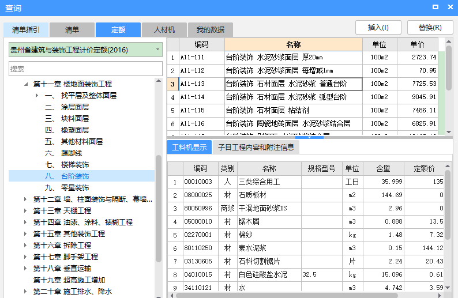Expand 第十八章 垂直运输 node
458x298 pixels.
pos(25,269)
